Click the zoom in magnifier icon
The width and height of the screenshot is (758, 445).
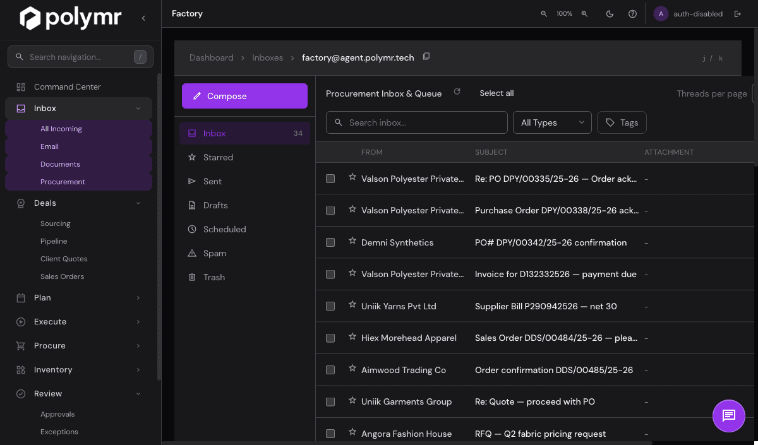(x=584, y=14)
